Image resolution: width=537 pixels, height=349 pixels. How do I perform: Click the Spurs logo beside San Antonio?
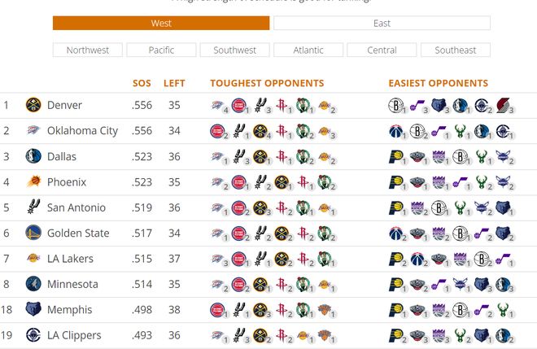click(33, 207)
